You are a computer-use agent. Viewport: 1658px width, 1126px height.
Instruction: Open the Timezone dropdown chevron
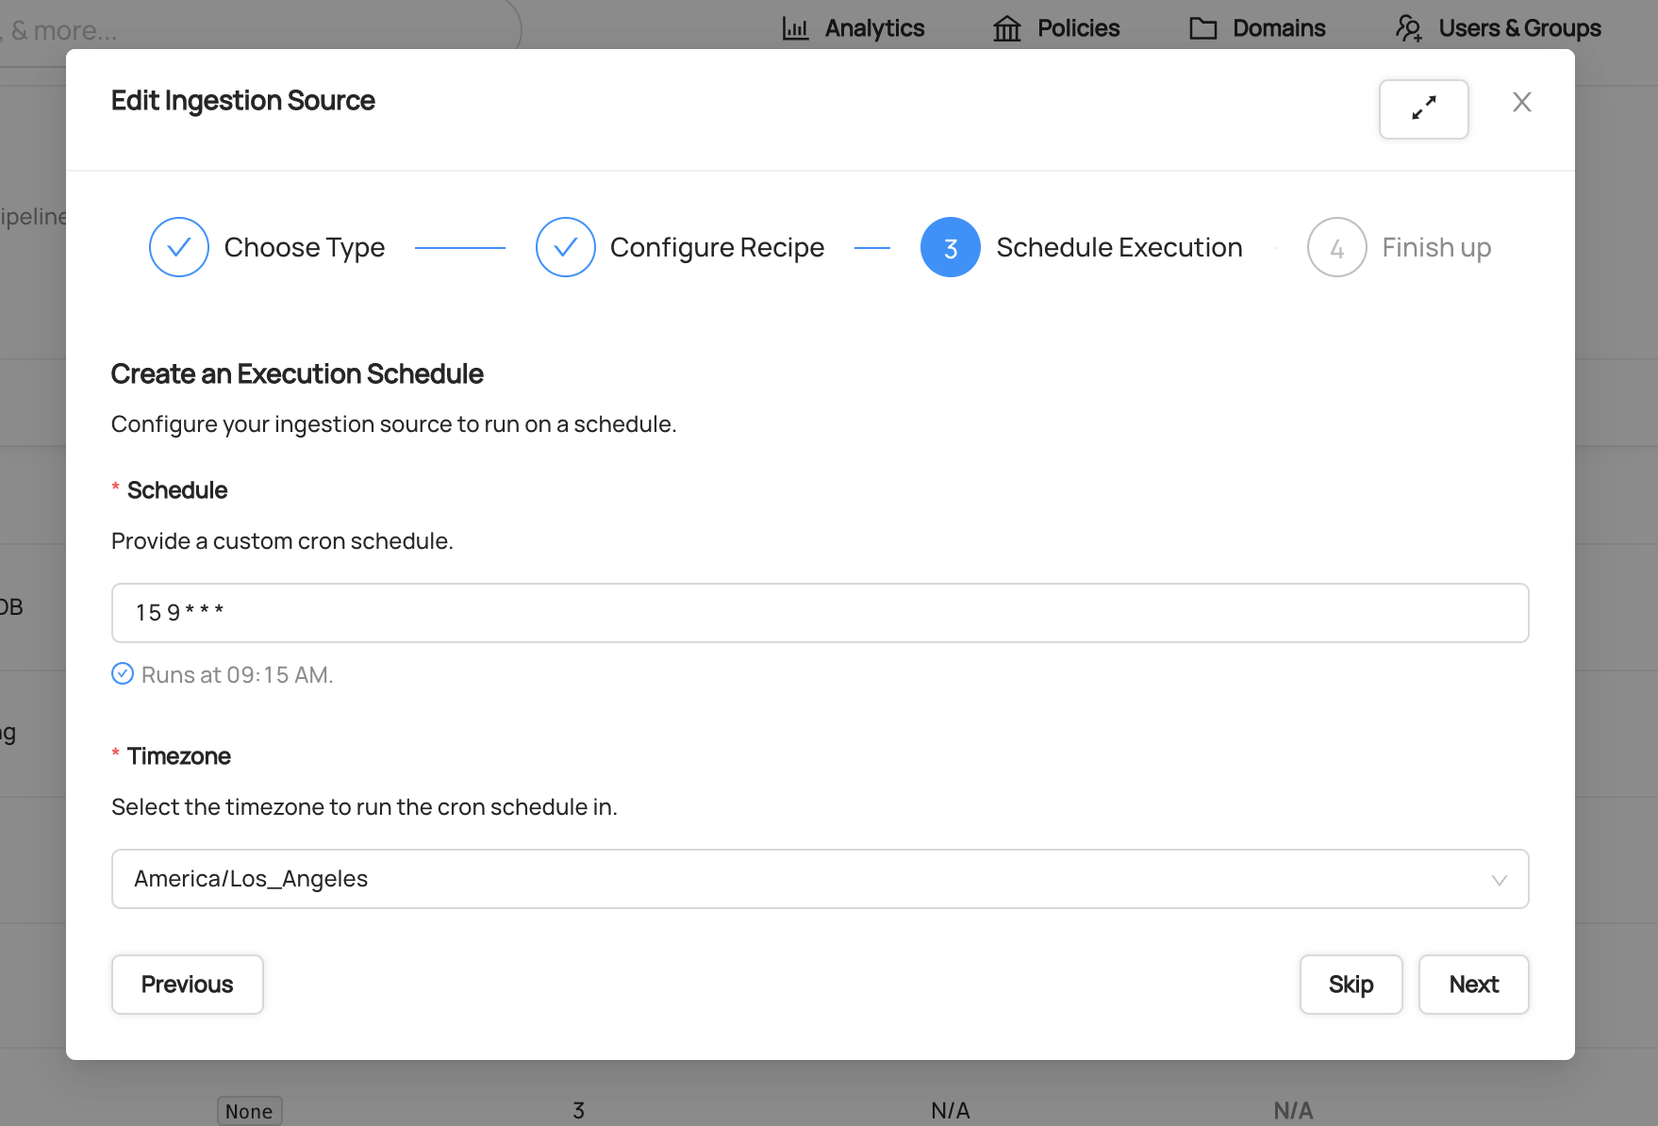coord(1499,880)
